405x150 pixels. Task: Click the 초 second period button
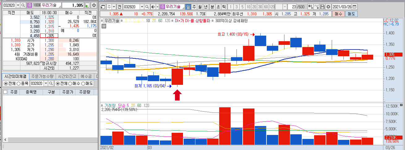(218, 7)
